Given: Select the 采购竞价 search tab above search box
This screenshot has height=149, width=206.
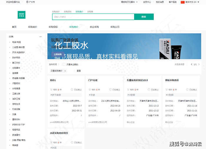Looking at the screenshot, I should tap(79, 12).
